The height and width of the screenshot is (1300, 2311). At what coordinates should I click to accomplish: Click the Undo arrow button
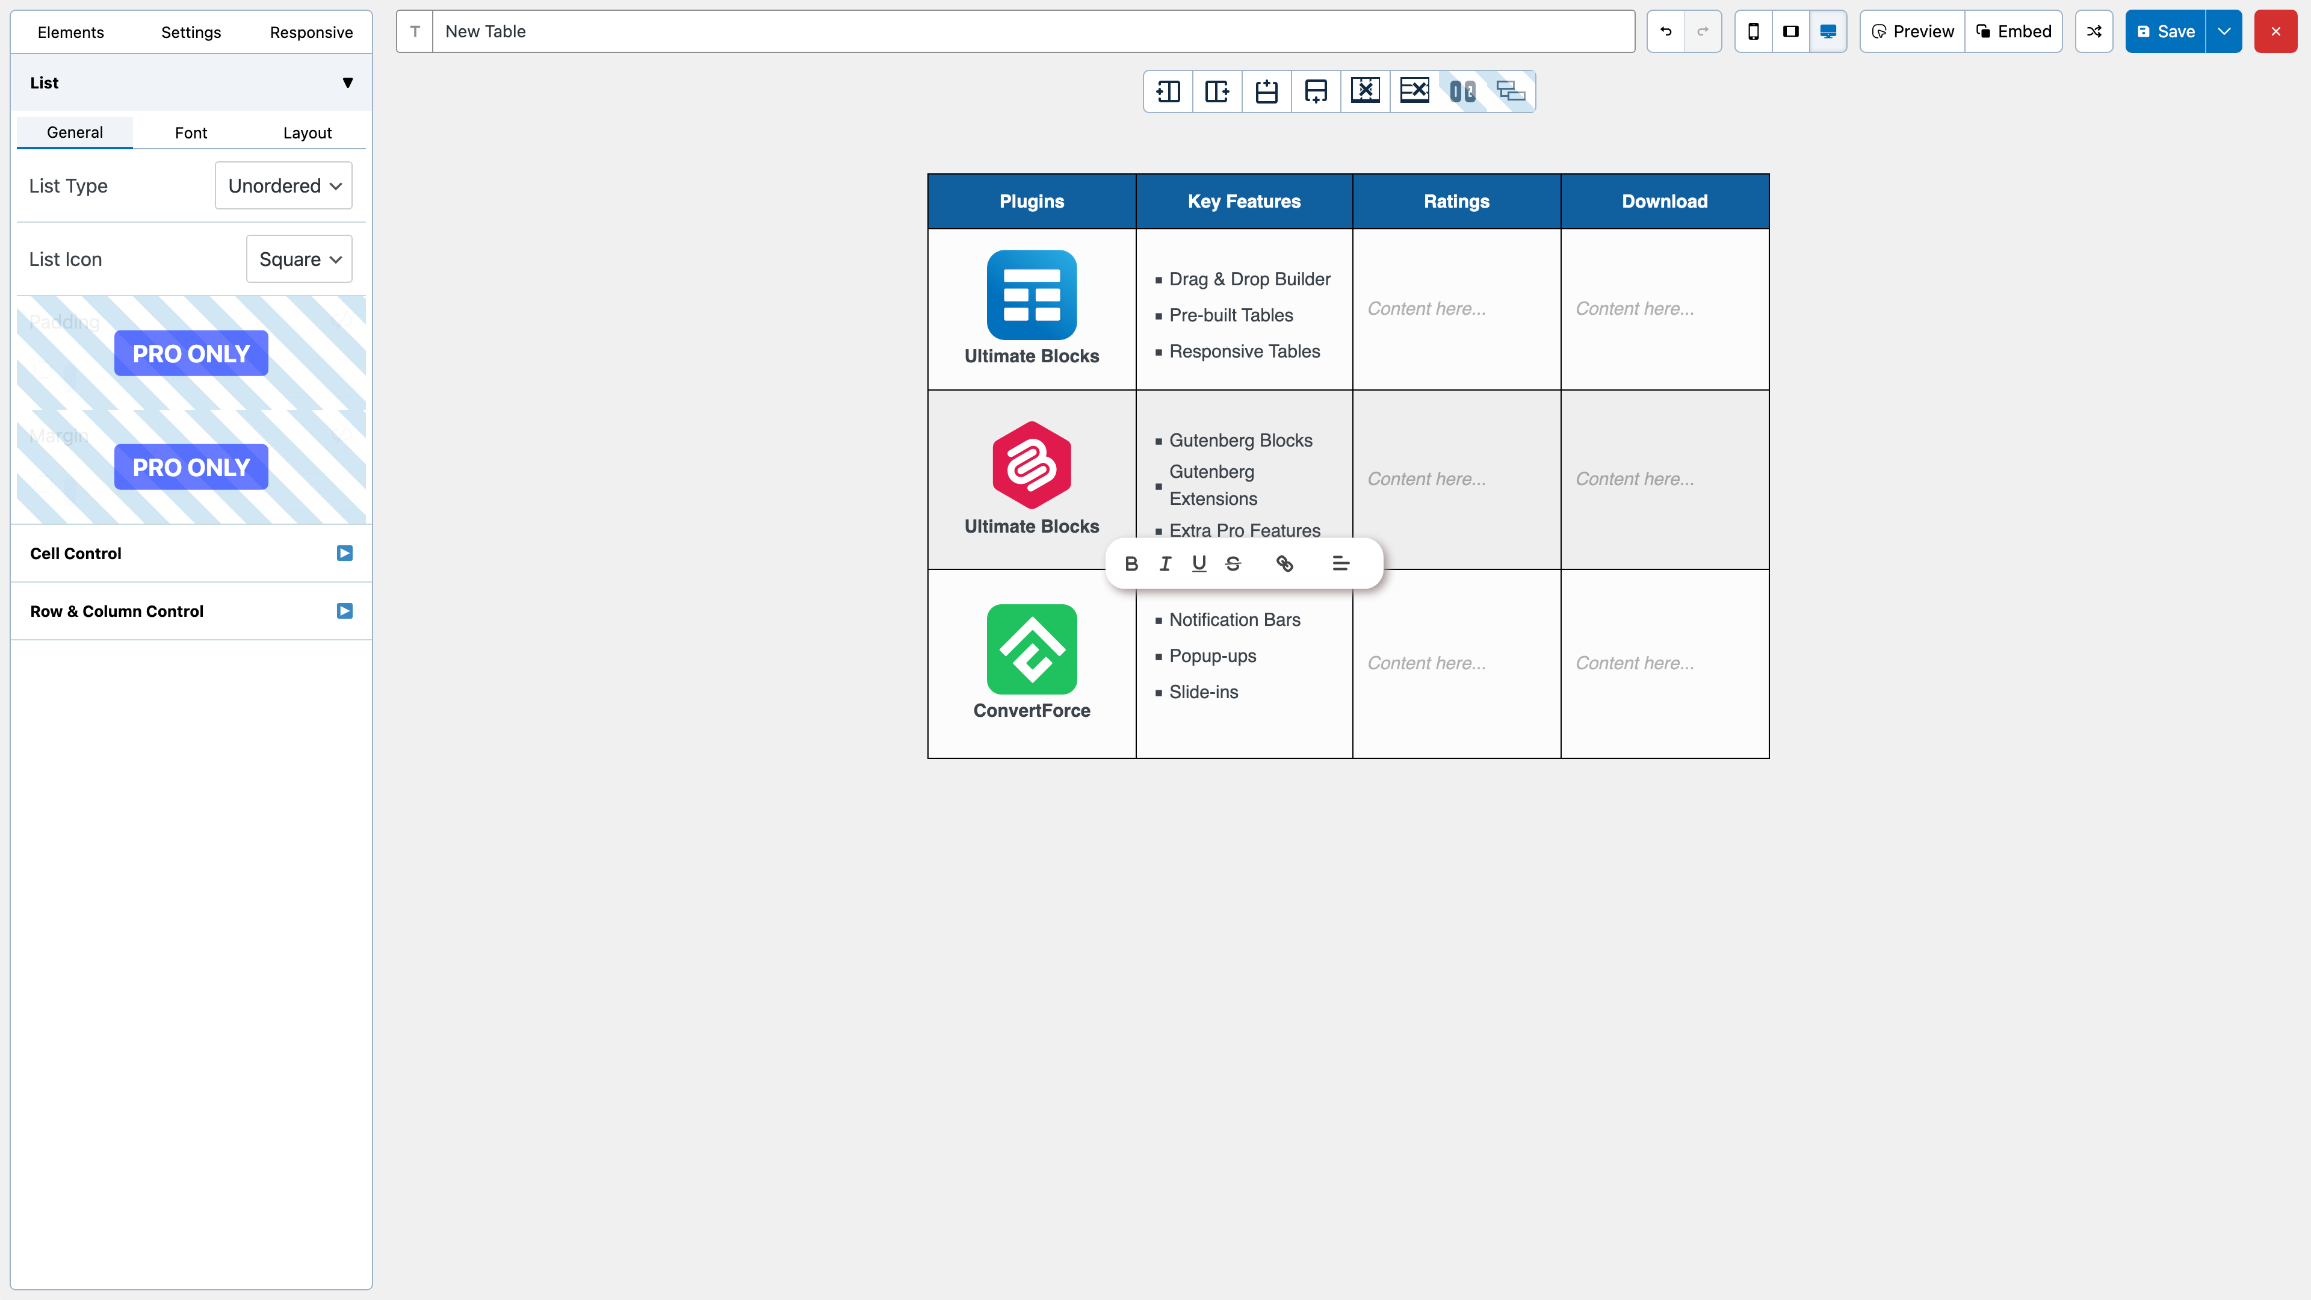1666,31
